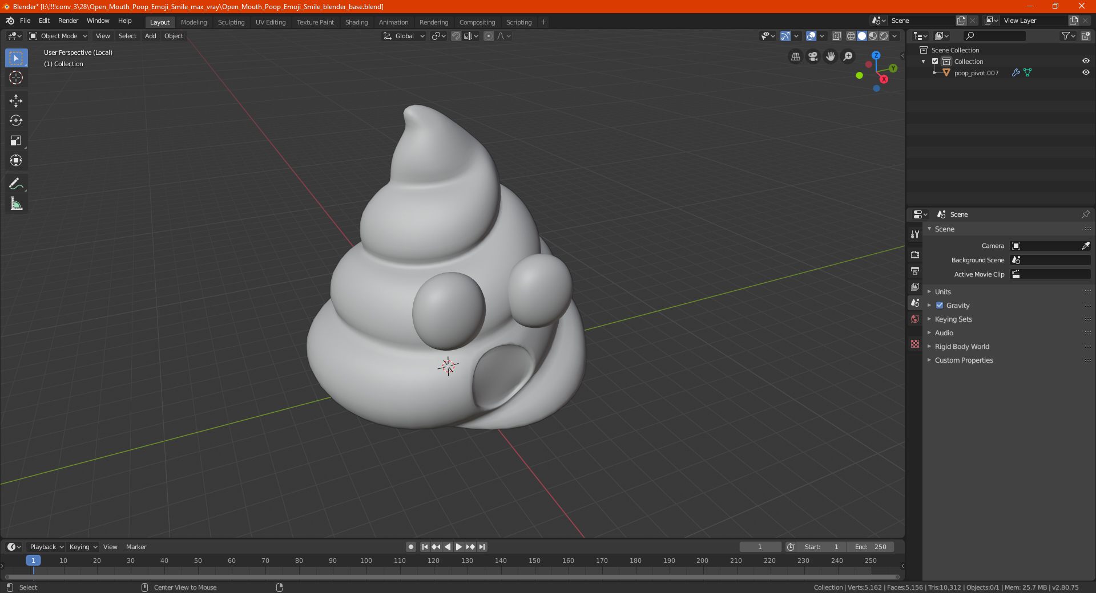Open the Object Mode dropdown
1096x593 pixels.
click(x=58, y=36)
